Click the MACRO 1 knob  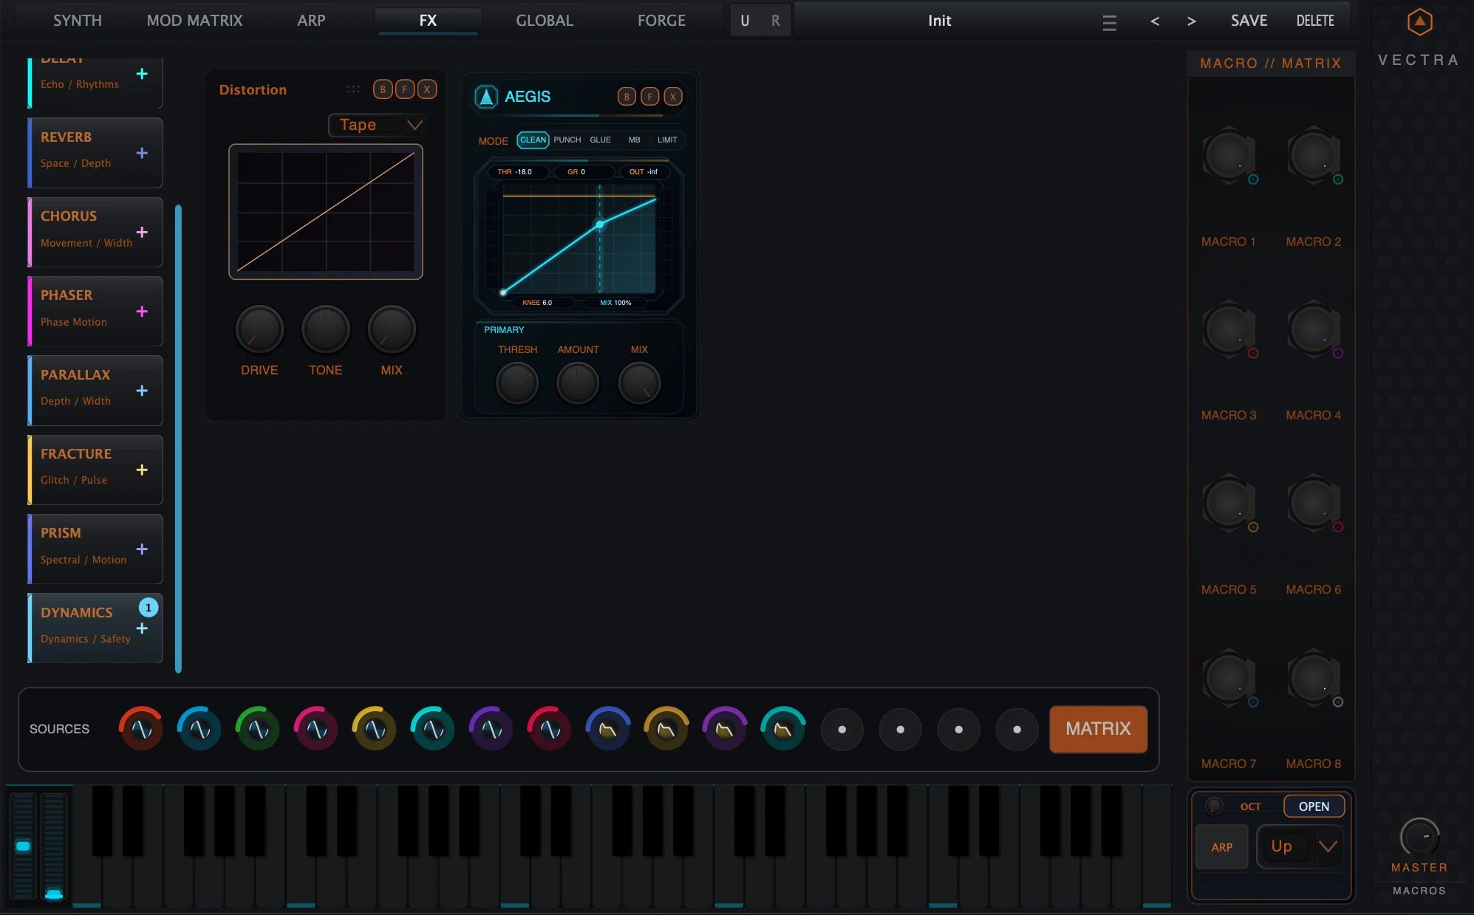[1228, 156]
